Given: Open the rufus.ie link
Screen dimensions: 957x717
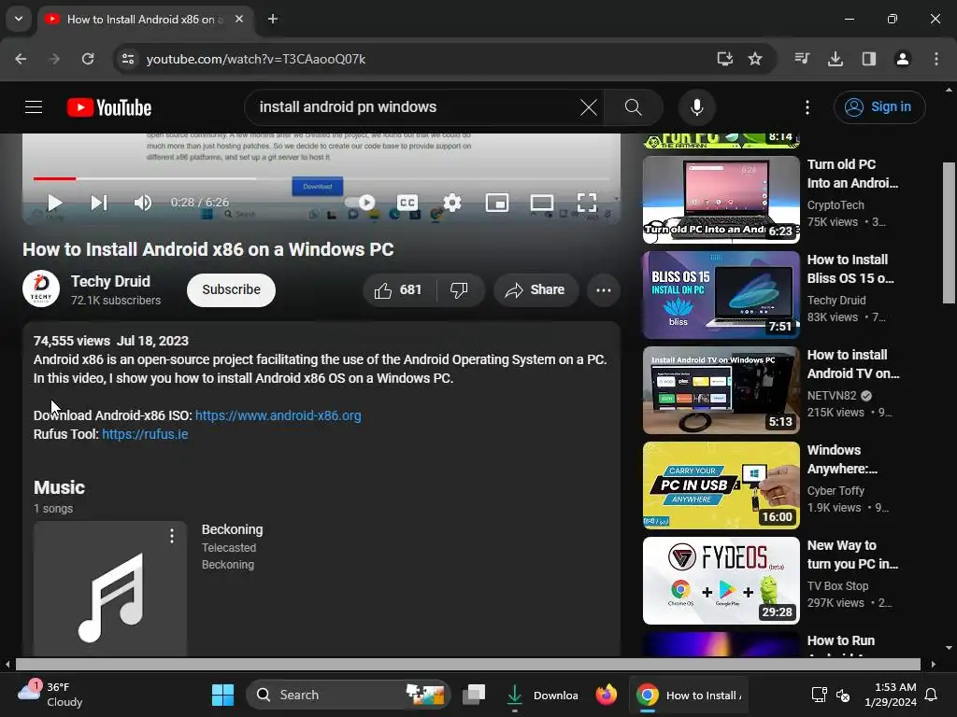Looking at the screenshot, I should pos(145,434).
